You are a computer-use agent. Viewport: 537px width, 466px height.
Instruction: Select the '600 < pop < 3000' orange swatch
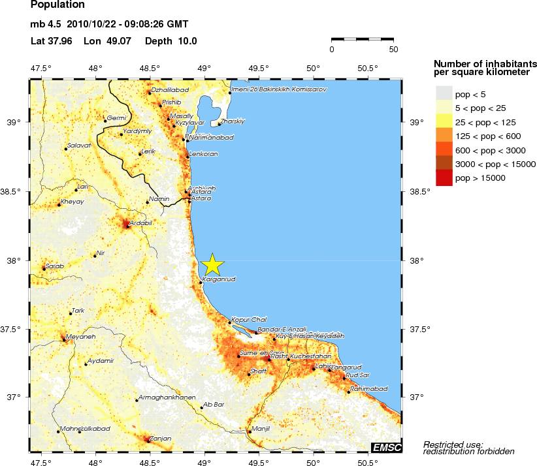pos(443,150)
